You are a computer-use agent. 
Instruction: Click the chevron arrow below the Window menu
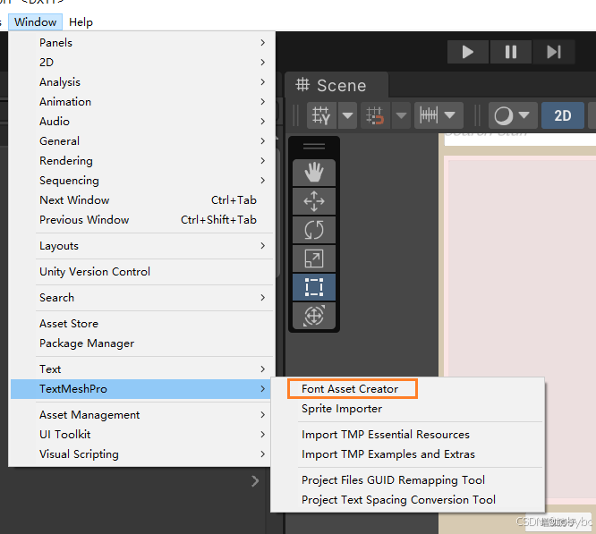click(x=255, y=481)
